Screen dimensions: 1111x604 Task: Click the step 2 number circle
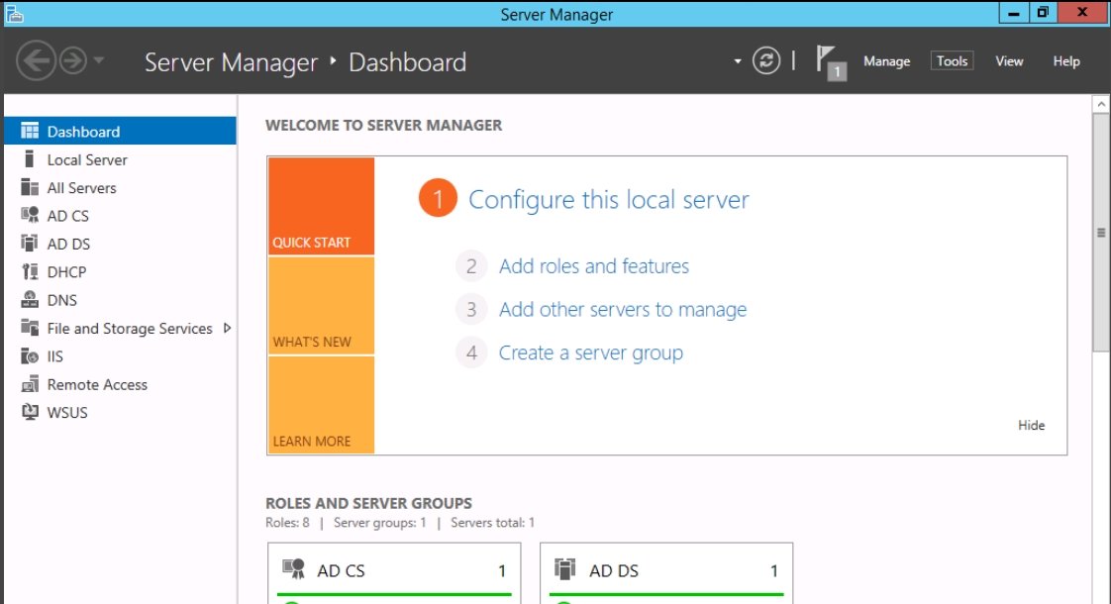(471, 266)
